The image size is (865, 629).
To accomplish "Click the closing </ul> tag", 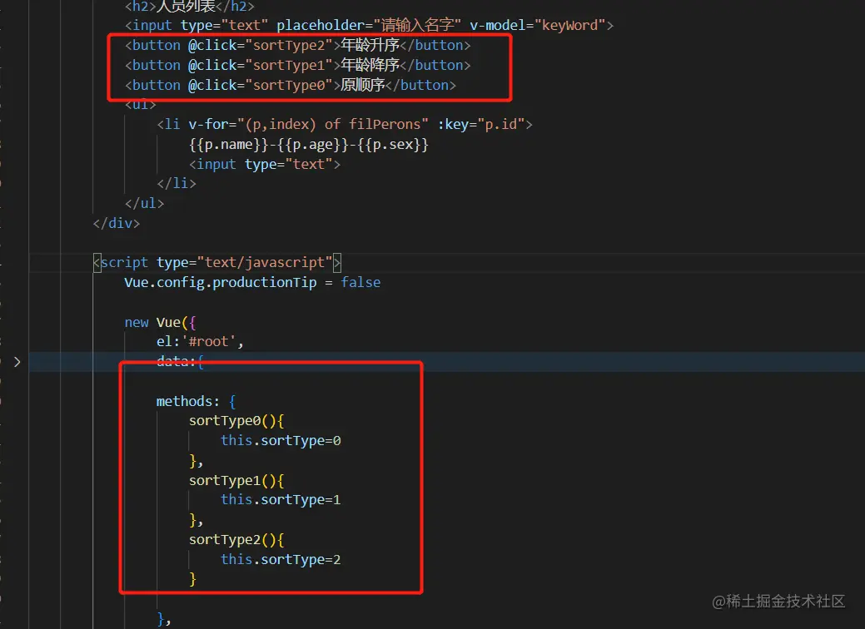I will tap(144, 203).
